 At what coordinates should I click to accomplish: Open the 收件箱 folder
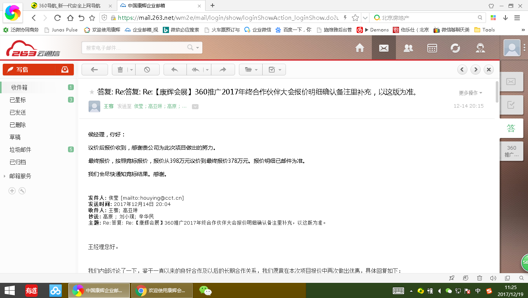click(19, 87)
